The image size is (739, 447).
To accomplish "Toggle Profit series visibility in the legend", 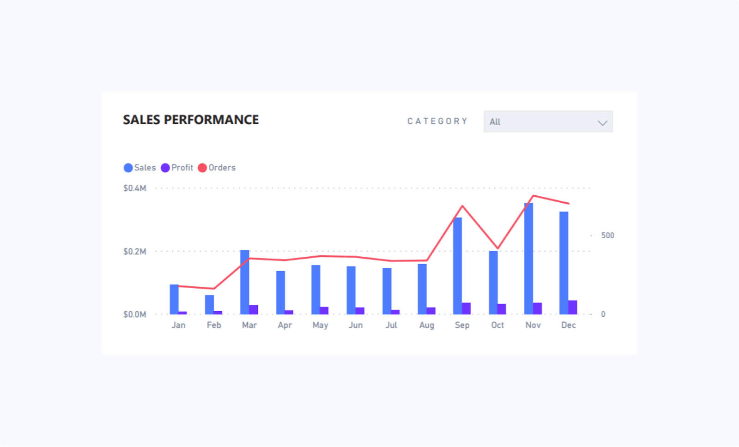I will pyautogui.click(x=176, y=168).
